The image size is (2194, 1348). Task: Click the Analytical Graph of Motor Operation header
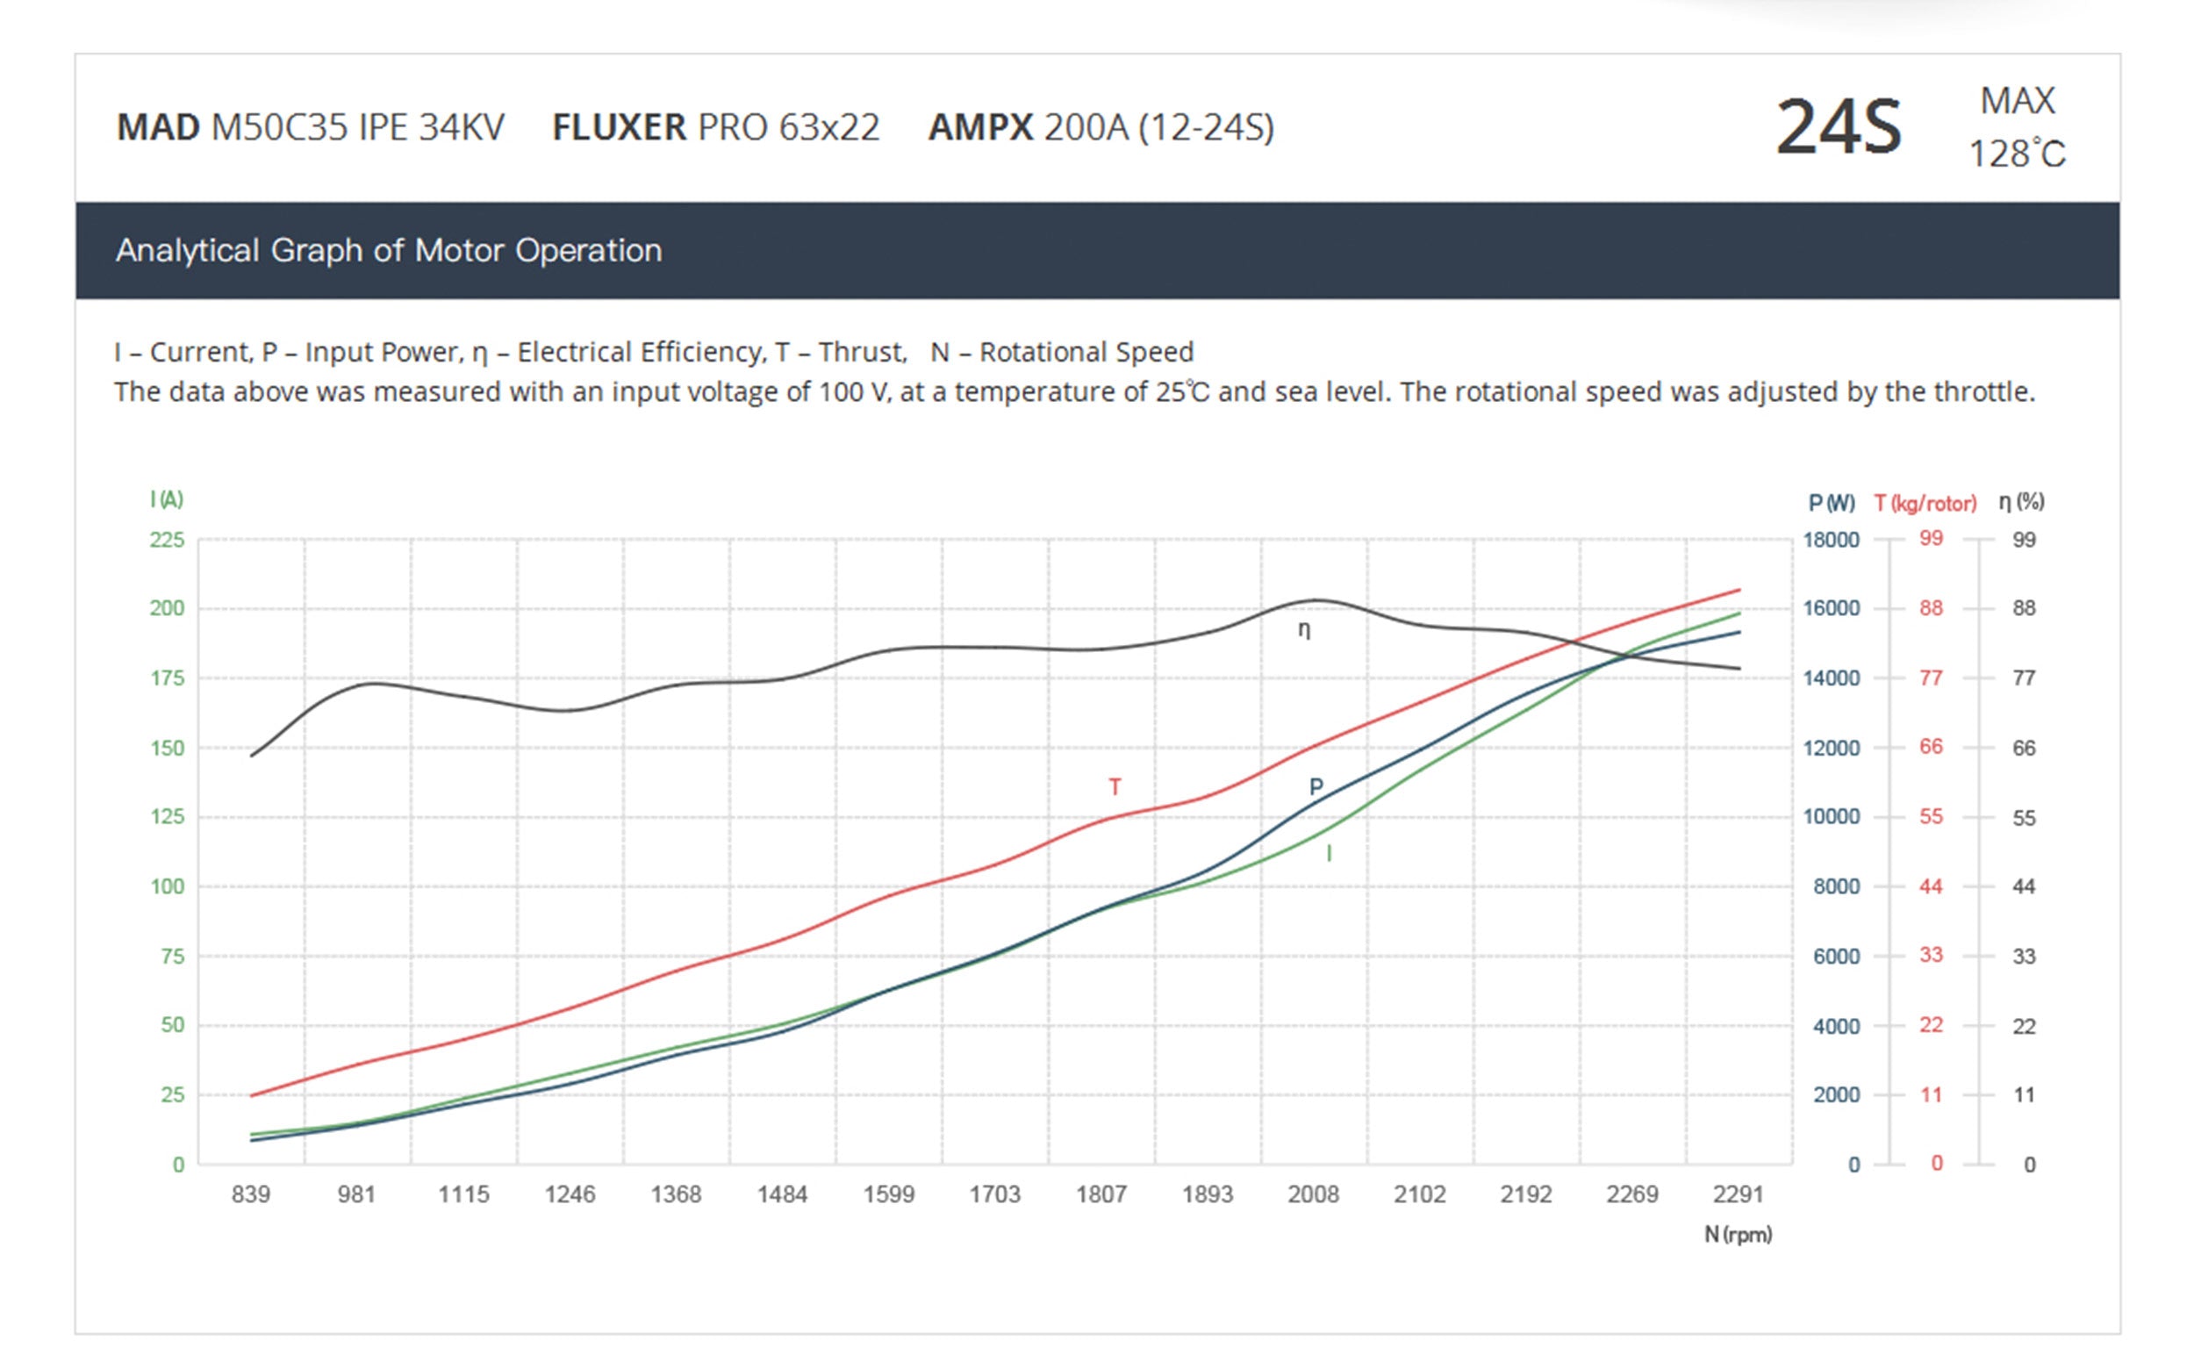389,250
